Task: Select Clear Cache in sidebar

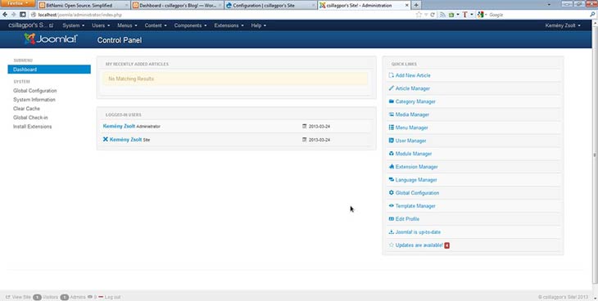Action: (26, 109)
